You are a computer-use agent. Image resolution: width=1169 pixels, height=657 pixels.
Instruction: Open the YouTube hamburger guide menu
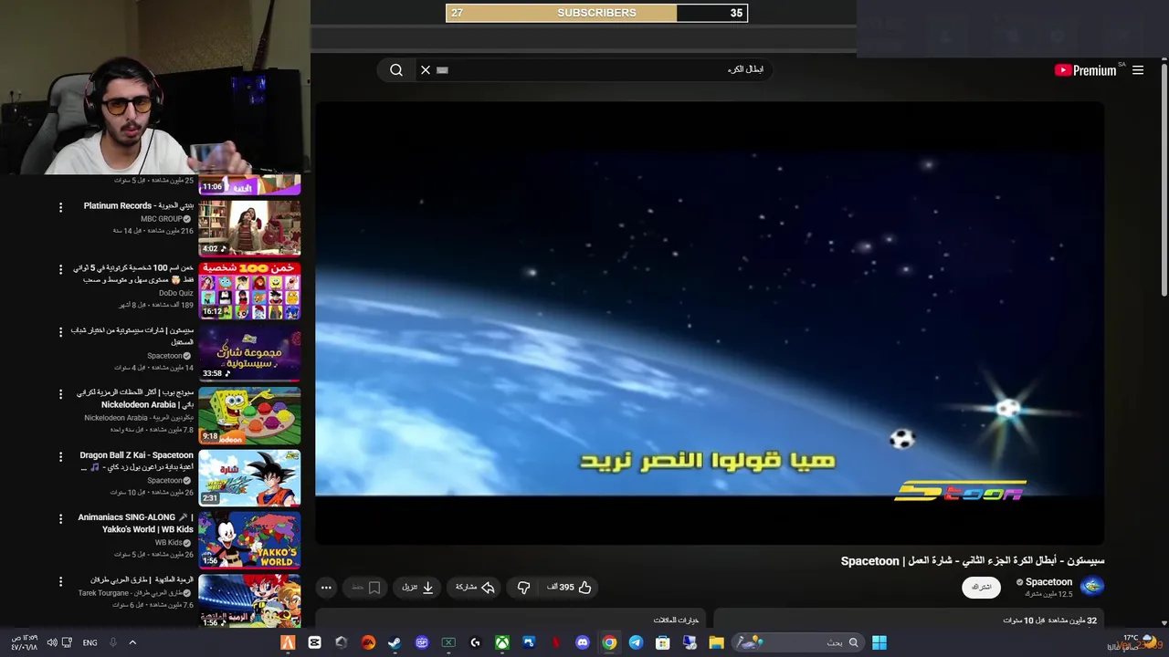1138,70
